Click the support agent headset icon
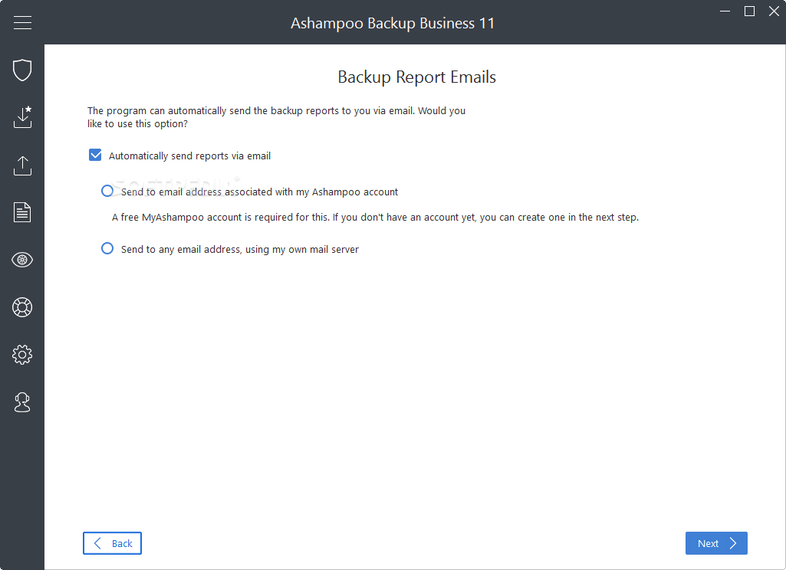The width and height of the screenshot is (786, 570). pyautogui.click(x=22, y=402)
